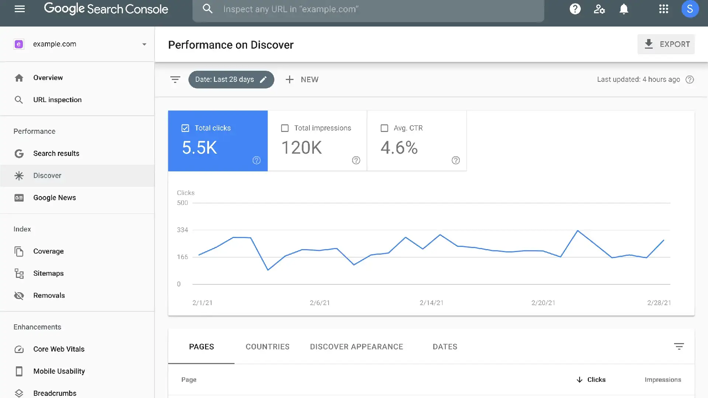Open the Google apps grid
Screen dimensions: 708x398
pos(663,9)
